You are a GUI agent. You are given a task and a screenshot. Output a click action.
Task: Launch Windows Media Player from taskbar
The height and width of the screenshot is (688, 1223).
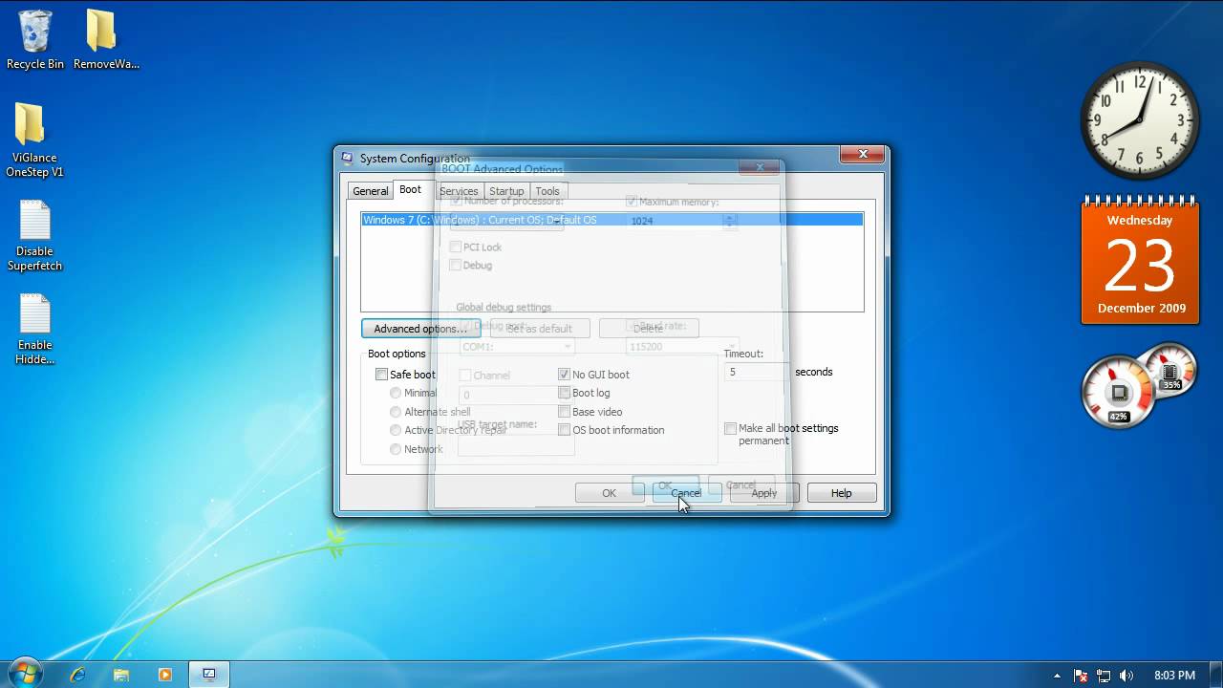pos(165,675)
